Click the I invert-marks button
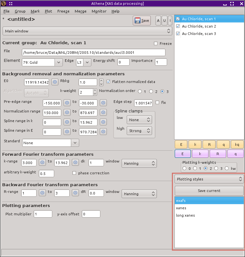This screenshot has height=257, width=245. pyautogui.click(x=170, y=21)
